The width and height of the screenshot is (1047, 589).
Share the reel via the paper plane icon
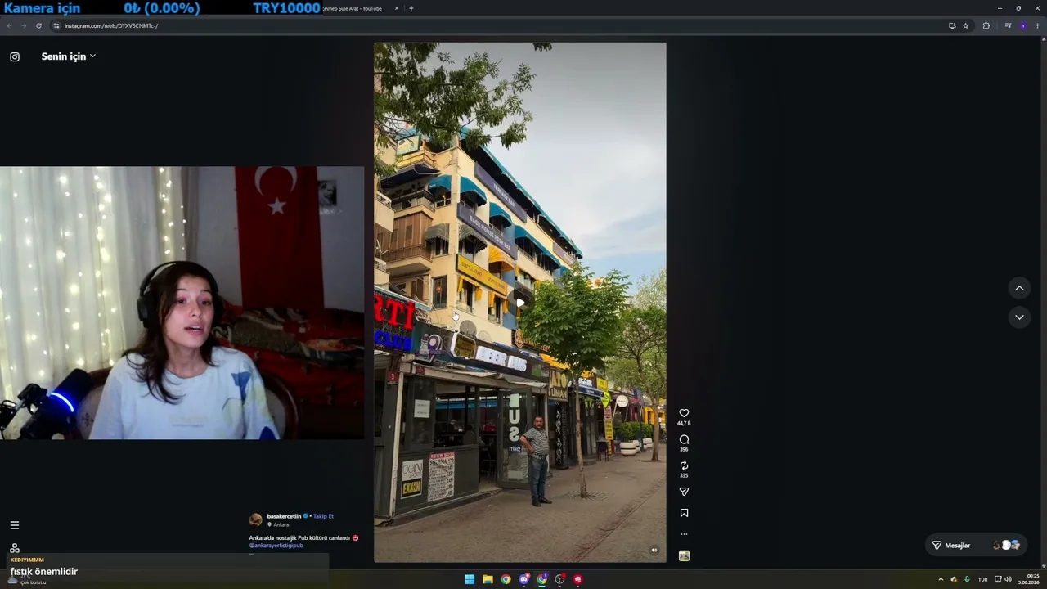click(x=684, y=492)
